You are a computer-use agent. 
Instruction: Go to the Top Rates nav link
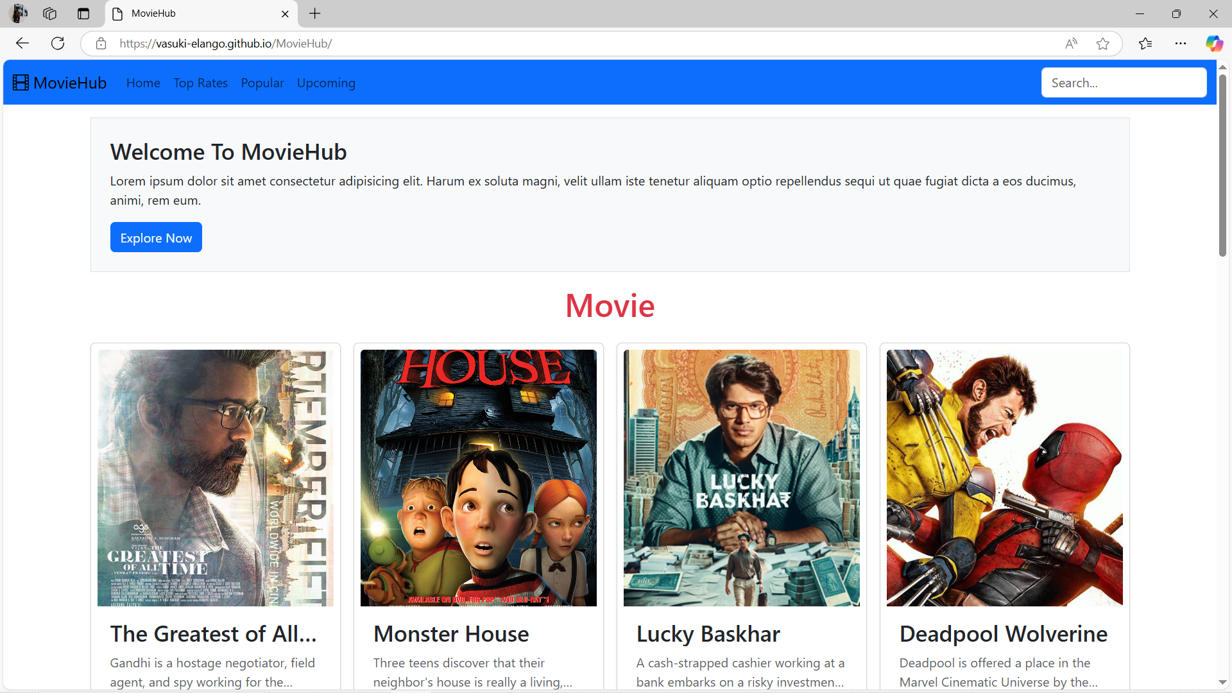coord(201,83)
